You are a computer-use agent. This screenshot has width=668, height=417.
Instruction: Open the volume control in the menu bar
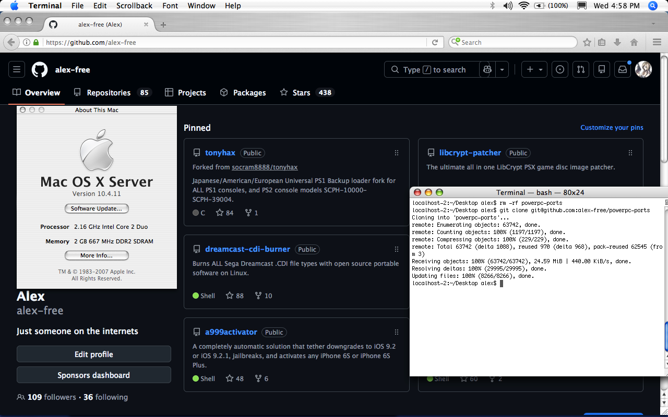pos(508,6)
